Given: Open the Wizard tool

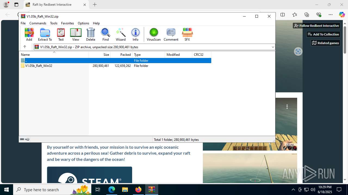Looking at the screenshot, I should coord(121,34).
